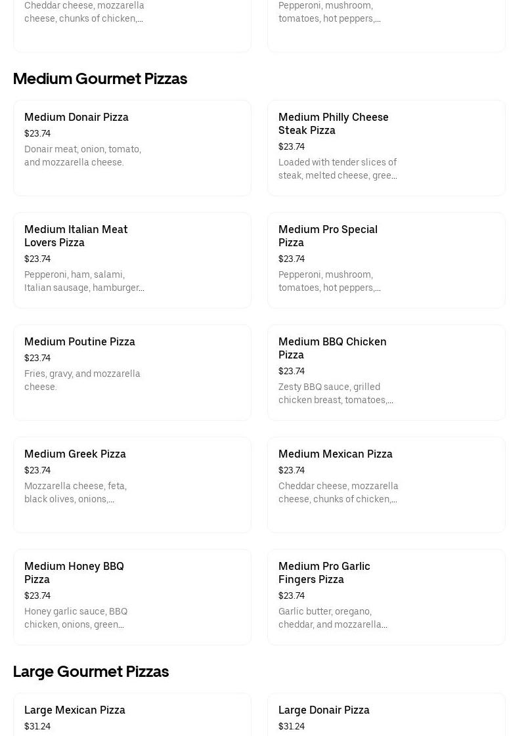Viewport: 528px width, 736px height.
Task: Click the Medium Donair Pizza description text
Action: pos(83,156)
